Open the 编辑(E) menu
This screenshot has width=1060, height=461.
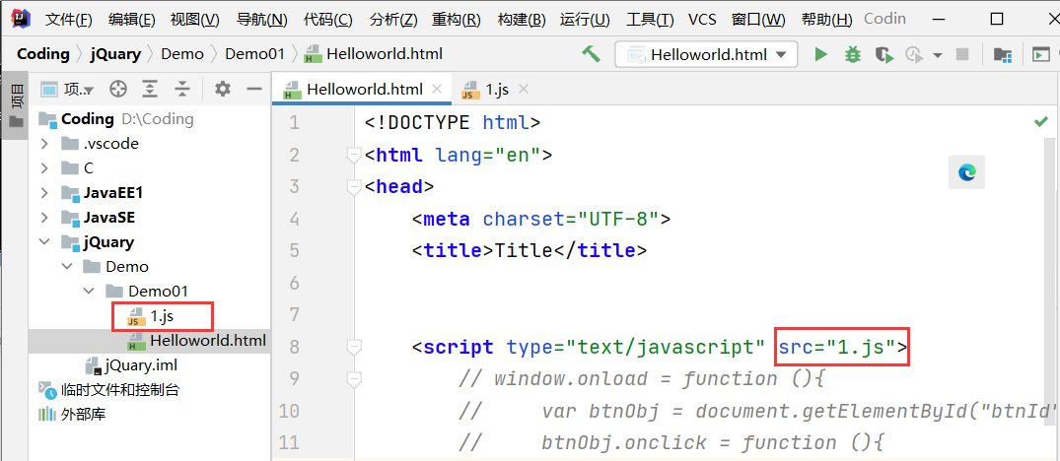[132, 19]
